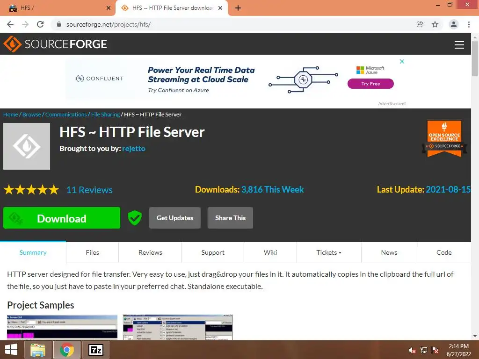Click the Share This button
This screenshot has width=479, height=359.
230,218
